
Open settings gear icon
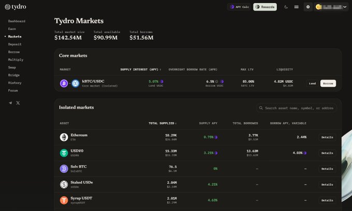308,7
